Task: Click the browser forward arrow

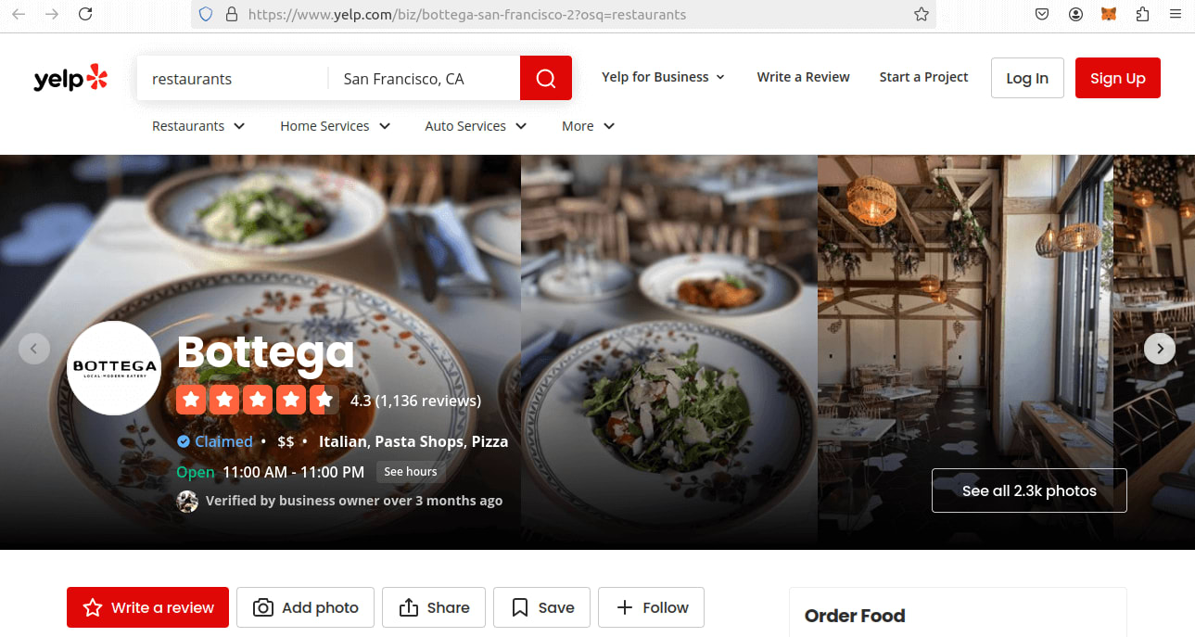Action: pyautogui.click(x=52, y=14)
